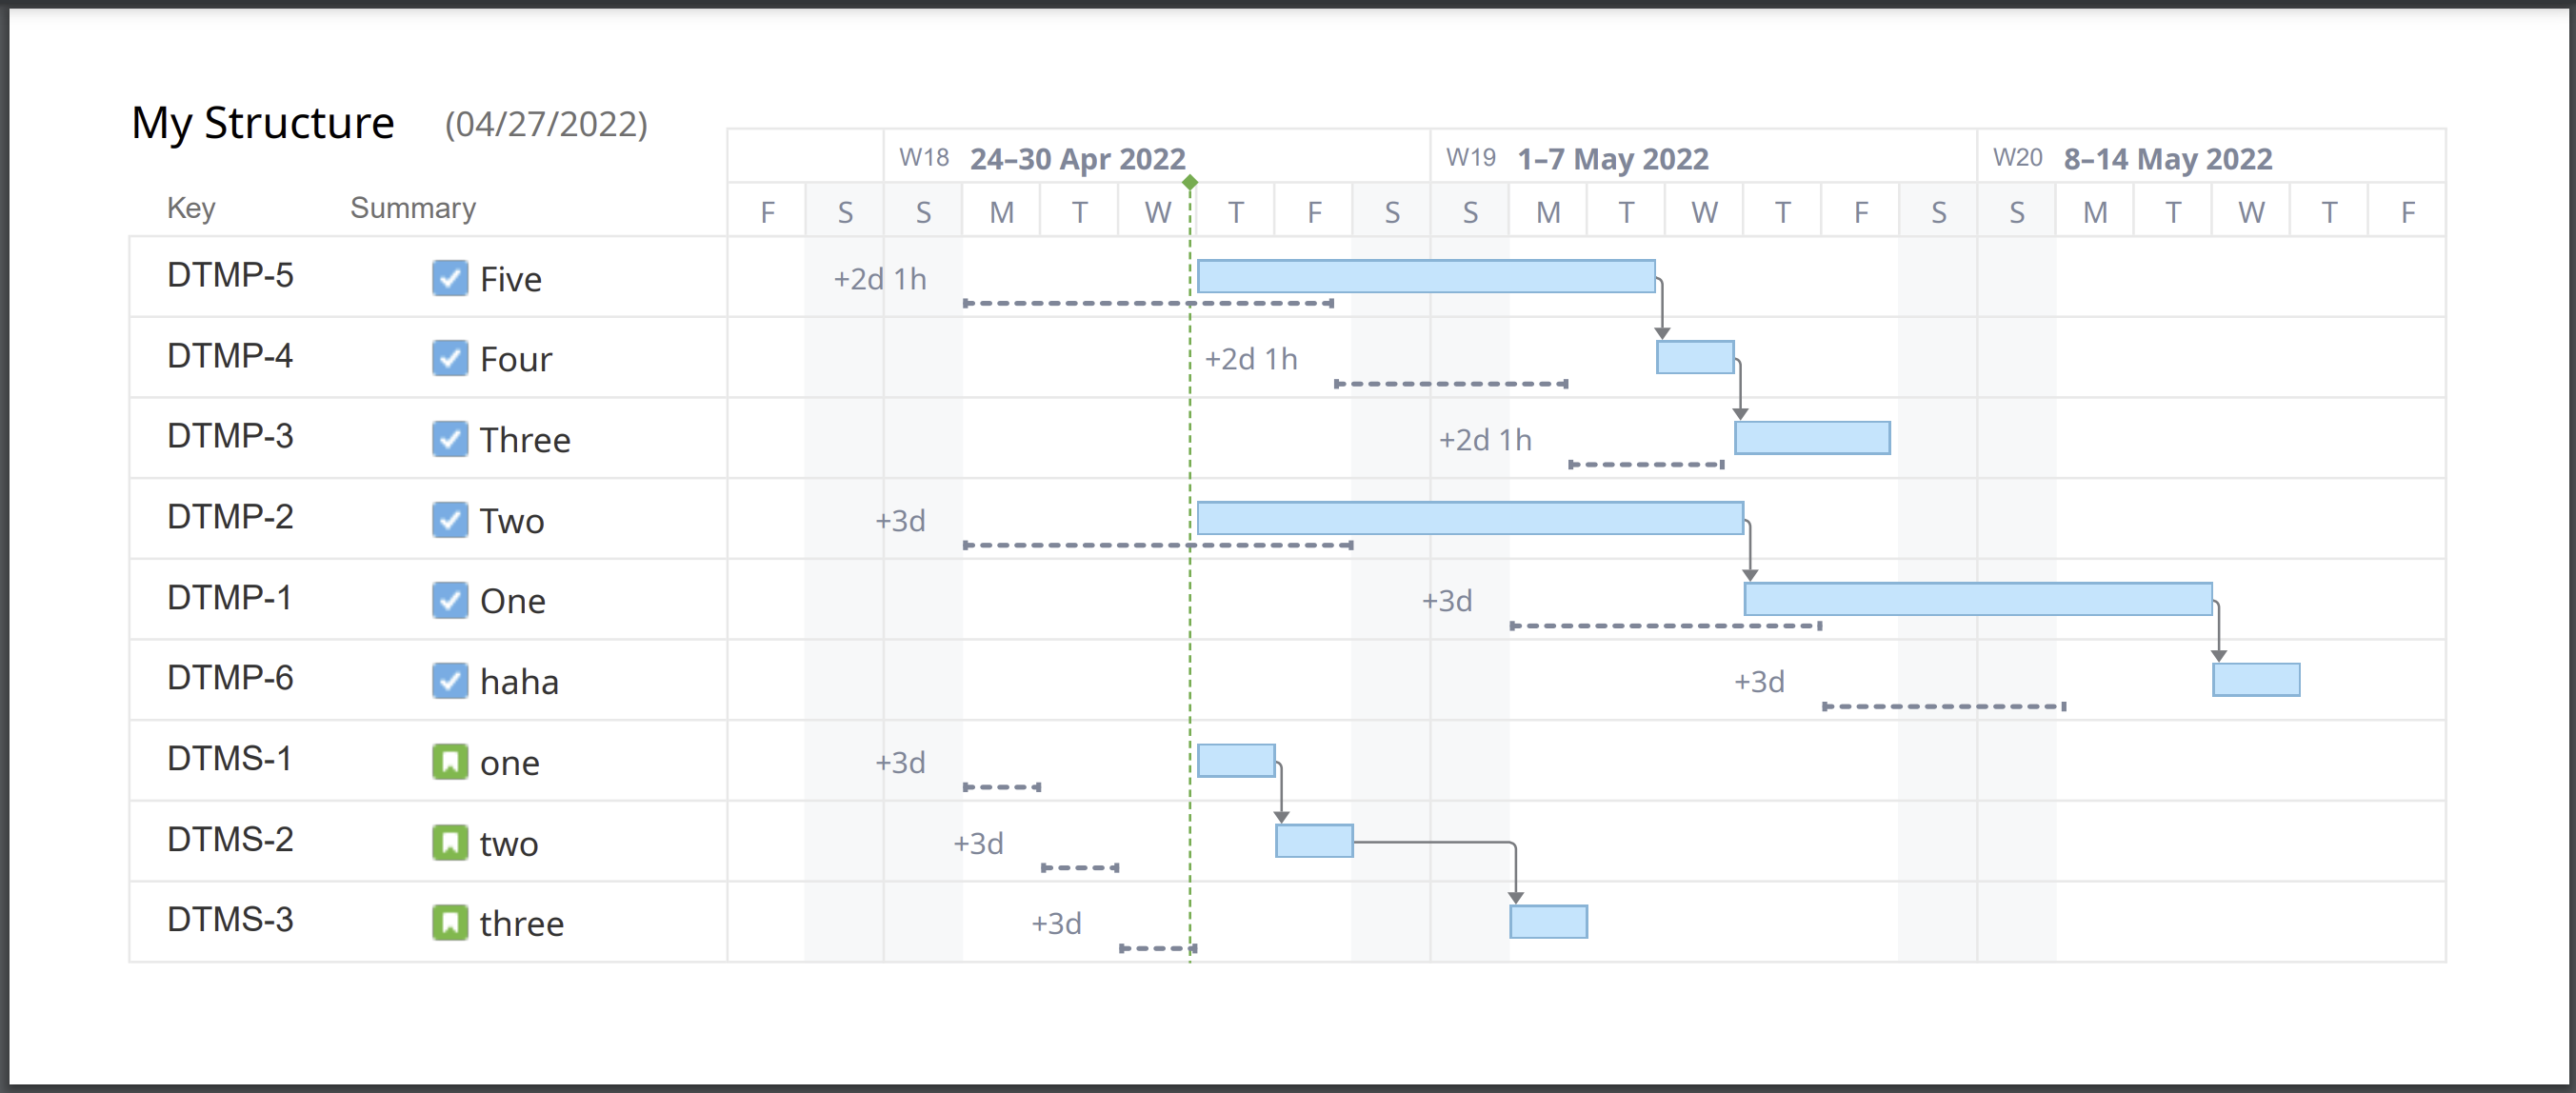
Task: Select the Gantt bar for DTMP-2
Action: tap(1470, 517)
